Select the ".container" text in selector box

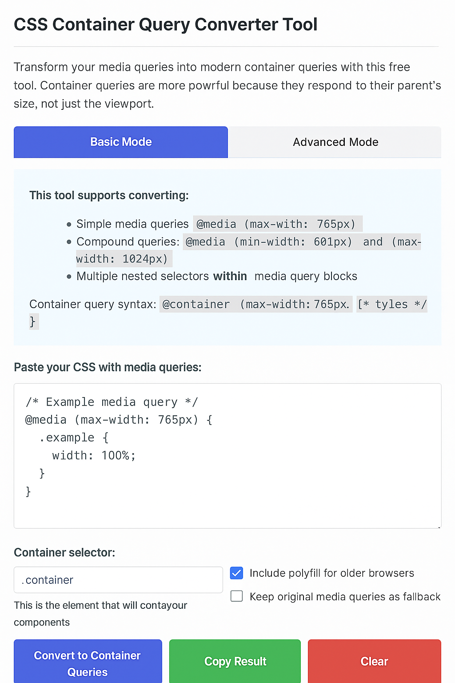[x=46, y=580]
